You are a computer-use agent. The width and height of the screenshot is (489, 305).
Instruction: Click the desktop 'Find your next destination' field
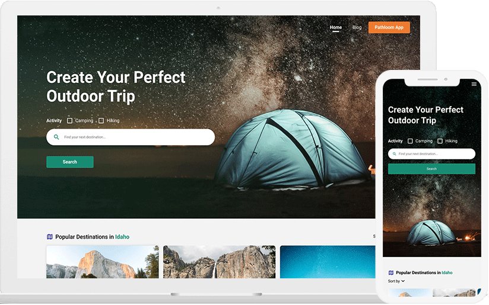[x=131, y=137]
